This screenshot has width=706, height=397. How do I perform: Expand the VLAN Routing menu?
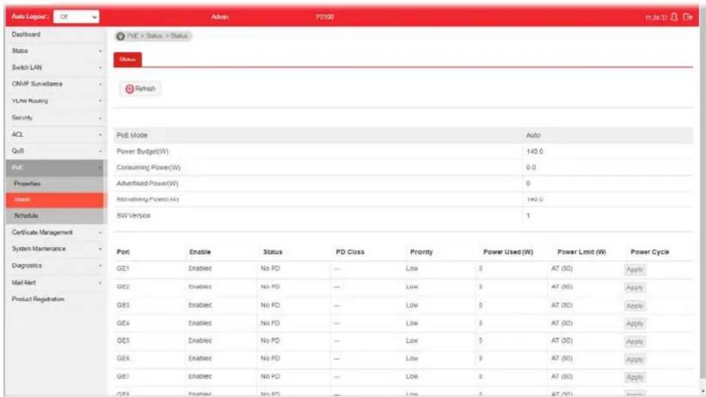point(55,101)
